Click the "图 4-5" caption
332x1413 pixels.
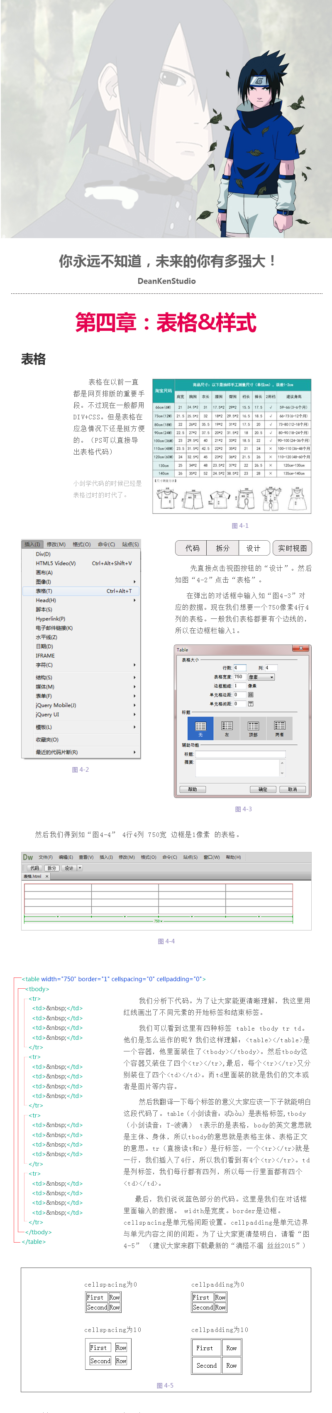(x=165, y=1386)
